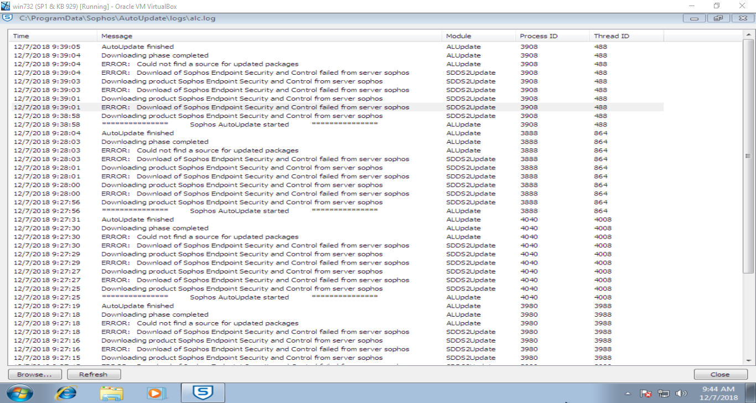Select the 9:27:29 Downloading product message
The image size is (756, 403).
[242, 254]
